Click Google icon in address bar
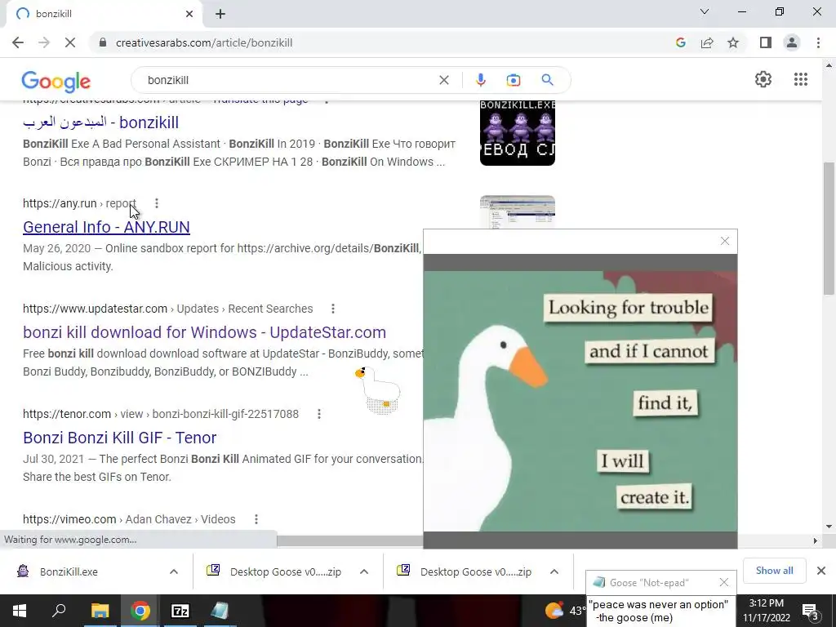836x627 pixels. coord(680,42)
